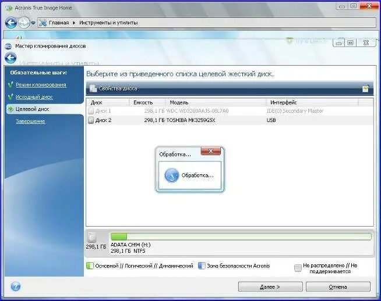
Task: Click blue Зона безопасности Acronis swatch
Action: [202, 266]
